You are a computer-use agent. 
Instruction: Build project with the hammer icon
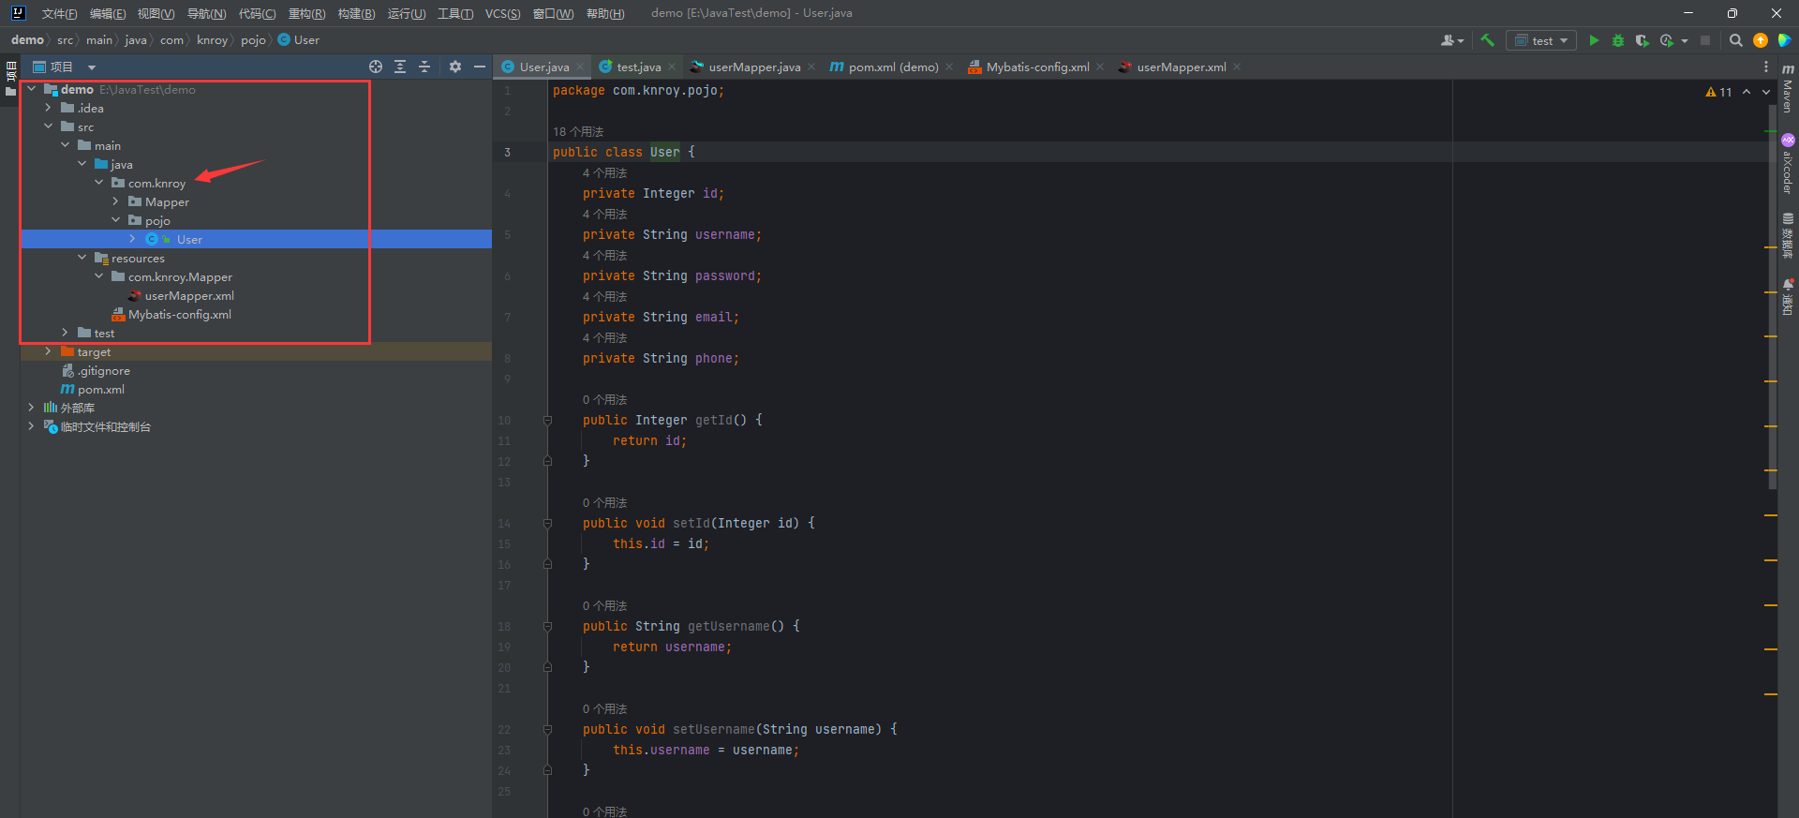click(1487, 40)
